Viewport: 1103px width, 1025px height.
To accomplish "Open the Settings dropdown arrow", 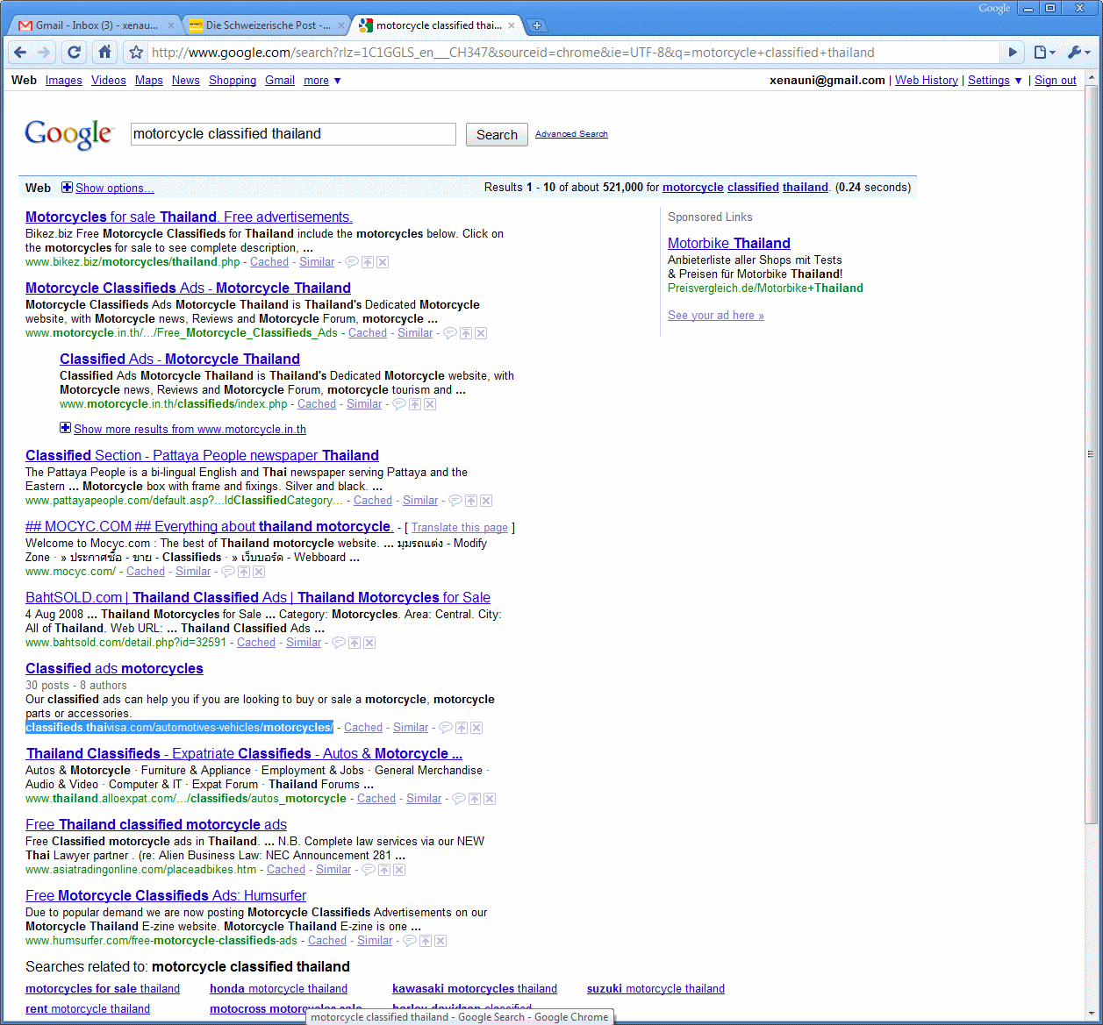I will [1018, 81].
